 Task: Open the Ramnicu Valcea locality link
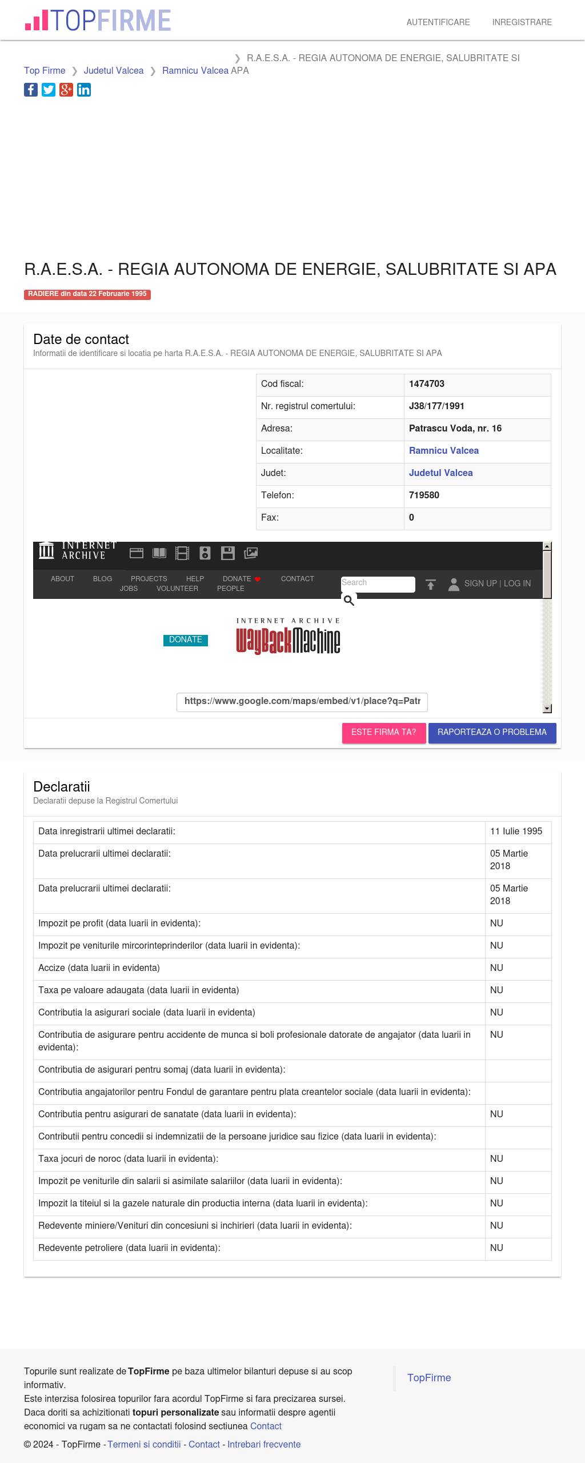(x=444, y=451)
